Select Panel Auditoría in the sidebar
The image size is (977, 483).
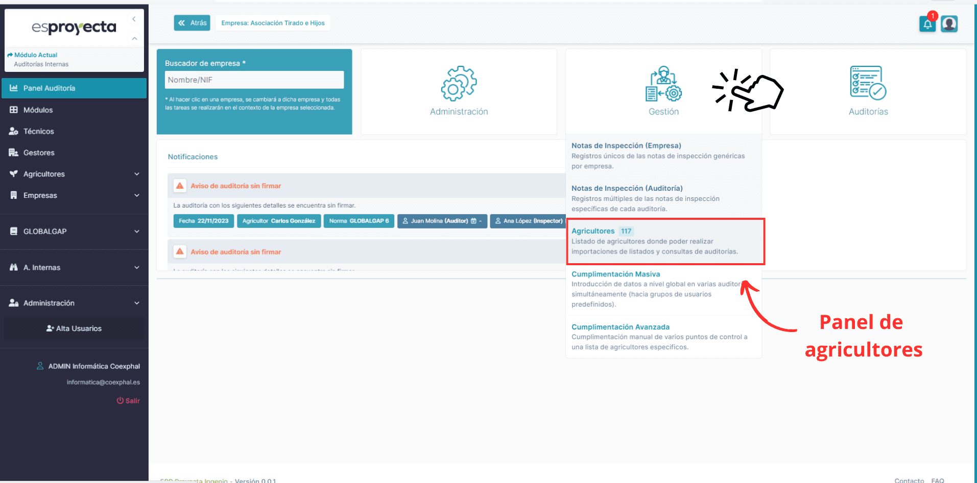74,88
